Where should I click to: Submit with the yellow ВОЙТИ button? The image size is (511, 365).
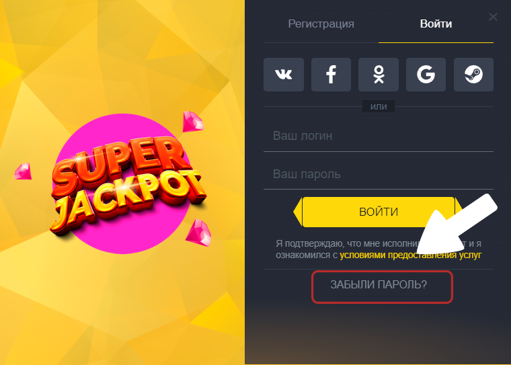tap(379, 212)
